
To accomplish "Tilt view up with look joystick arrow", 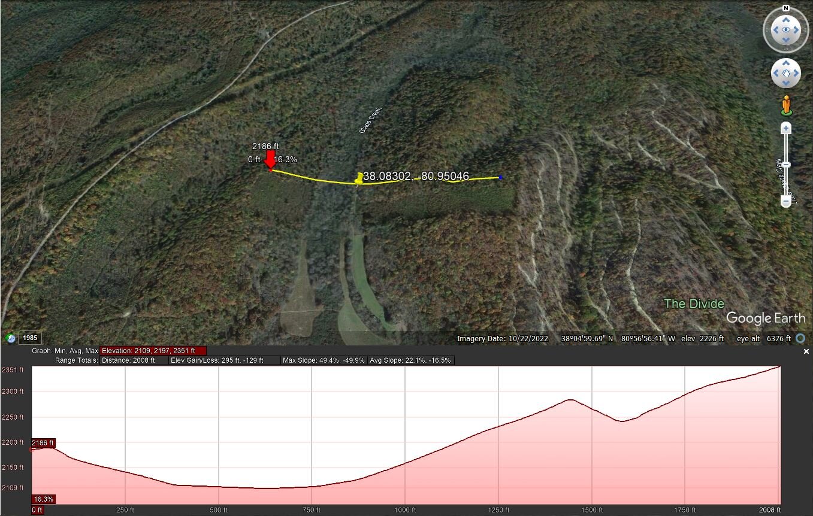I will (785, 19).
